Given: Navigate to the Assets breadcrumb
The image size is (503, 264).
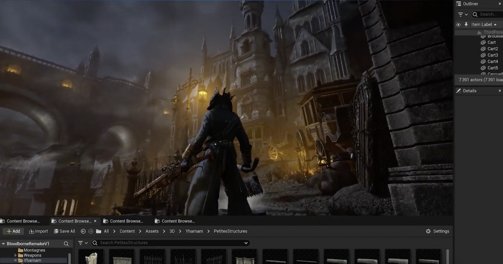Looking at the screenshot, I should coord(152,231).
